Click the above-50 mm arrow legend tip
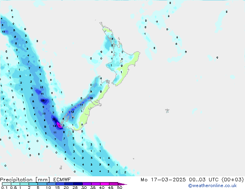 coord(122,184)
